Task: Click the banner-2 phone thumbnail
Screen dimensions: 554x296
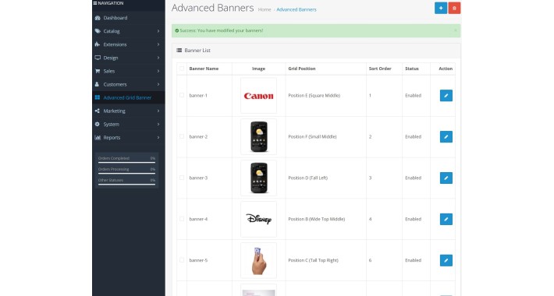Action: pyautogui.click(x=258, y=136)
